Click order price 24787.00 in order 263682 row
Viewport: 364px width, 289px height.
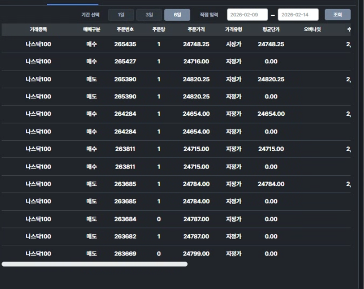[x=196, y=237]
